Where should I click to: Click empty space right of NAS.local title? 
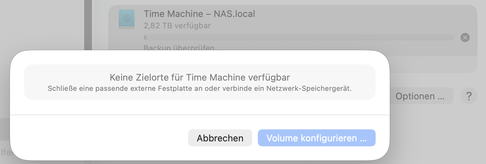pos(354,14)
